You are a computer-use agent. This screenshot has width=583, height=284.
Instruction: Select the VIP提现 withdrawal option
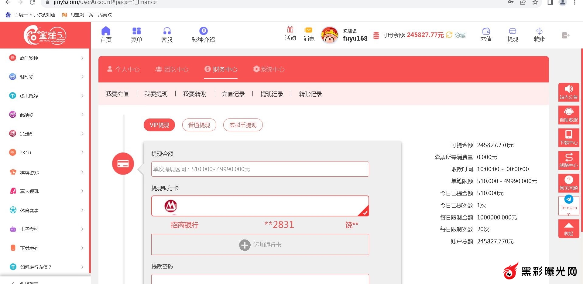(x=159, y=125)
